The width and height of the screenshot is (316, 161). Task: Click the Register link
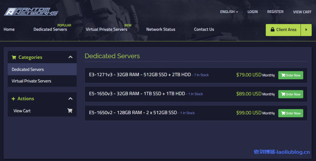click(x=275, y=12)
